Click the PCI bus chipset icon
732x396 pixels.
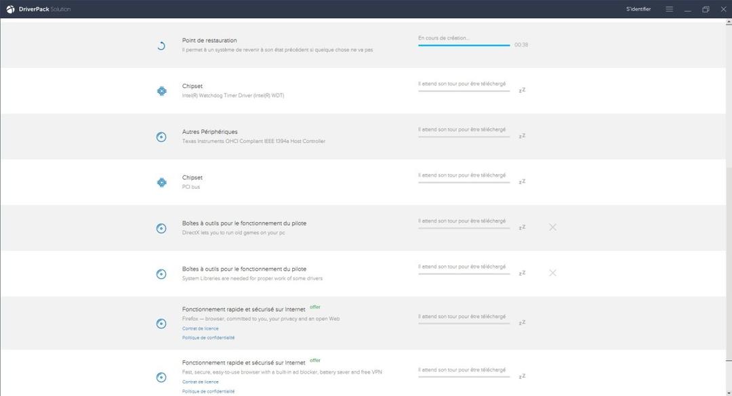(x=161, y=182)
